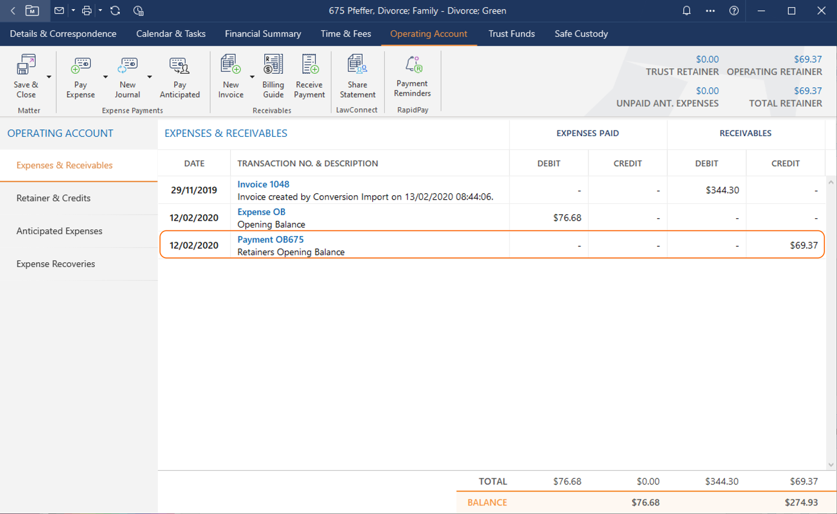Expand the New Journal dropdown arrow
837x514 pixels.
click(150, 77)
